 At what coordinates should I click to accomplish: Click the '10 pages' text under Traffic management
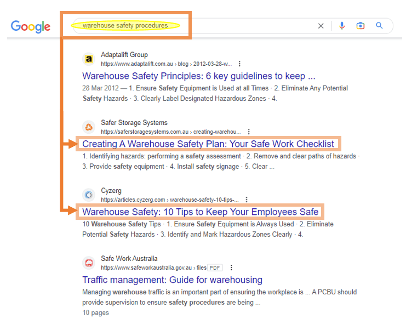pyautogui.click(x=95, y=312)
